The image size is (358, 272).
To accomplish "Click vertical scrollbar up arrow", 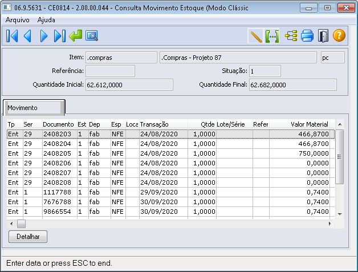I will pos(340,124).
